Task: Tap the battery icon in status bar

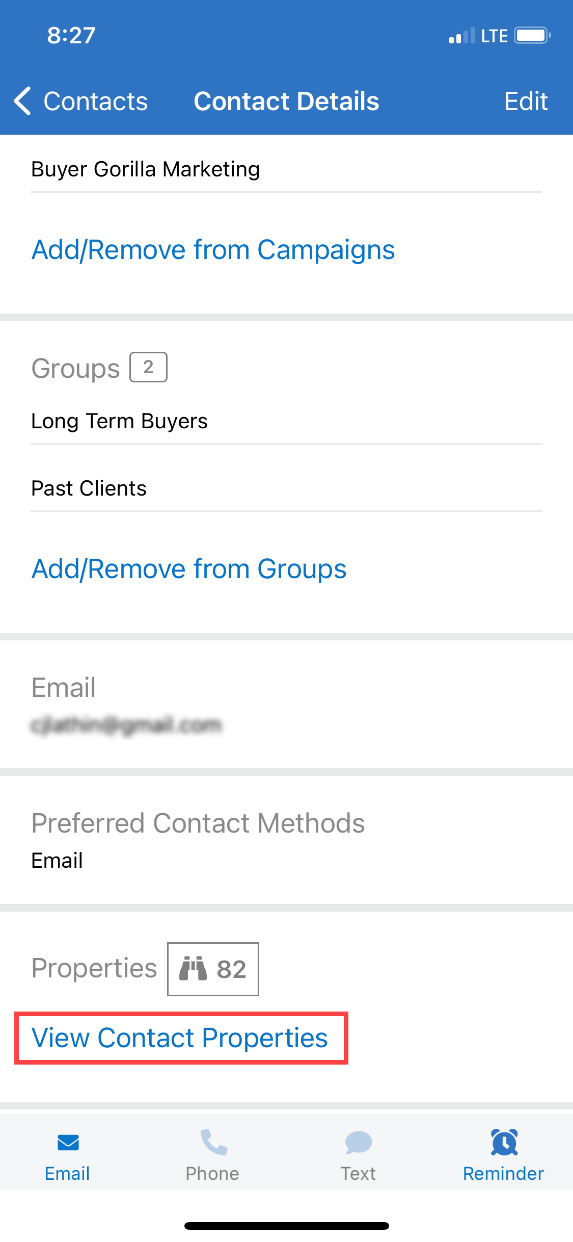Action: coord(532,36)
